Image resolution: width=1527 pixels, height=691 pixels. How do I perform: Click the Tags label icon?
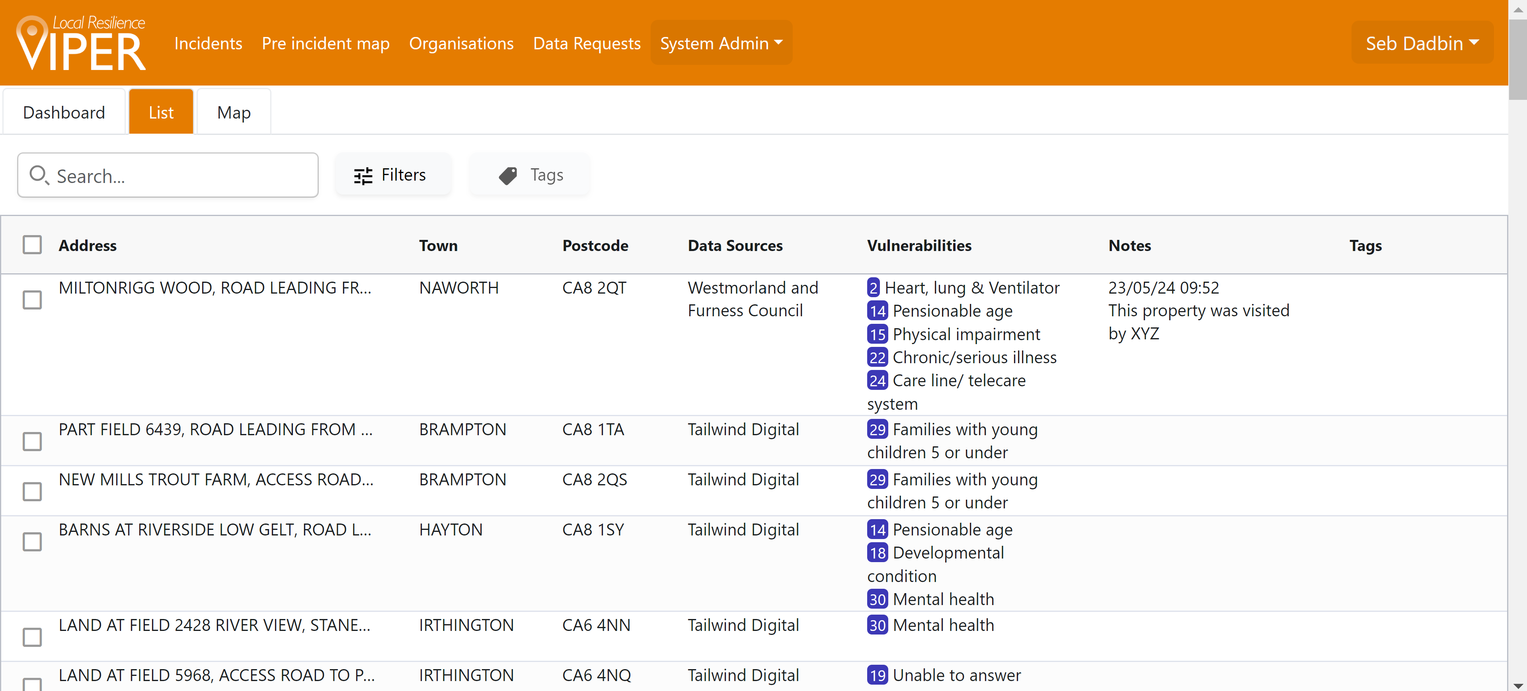[508, 176]
